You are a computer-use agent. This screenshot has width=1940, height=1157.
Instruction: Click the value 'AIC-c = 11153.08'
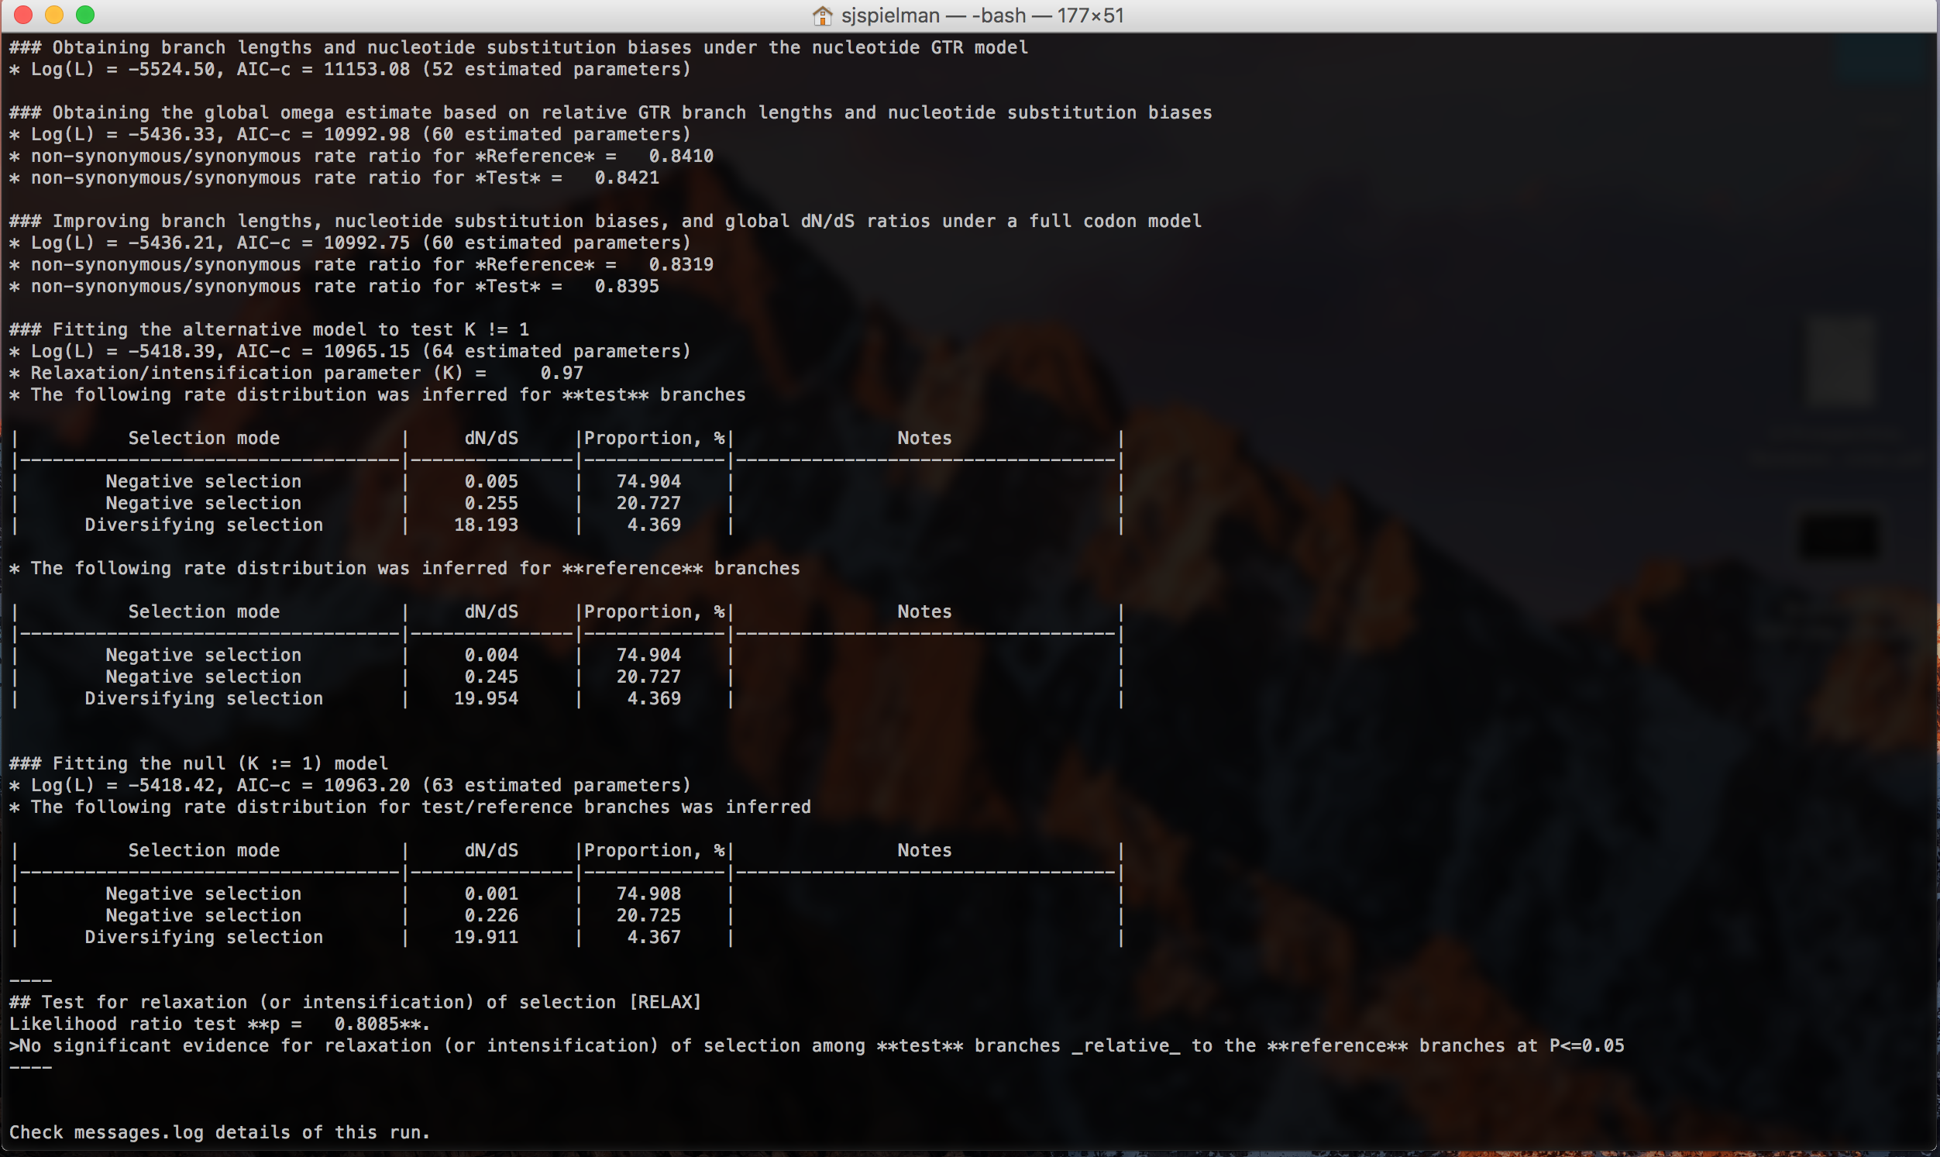324,70
